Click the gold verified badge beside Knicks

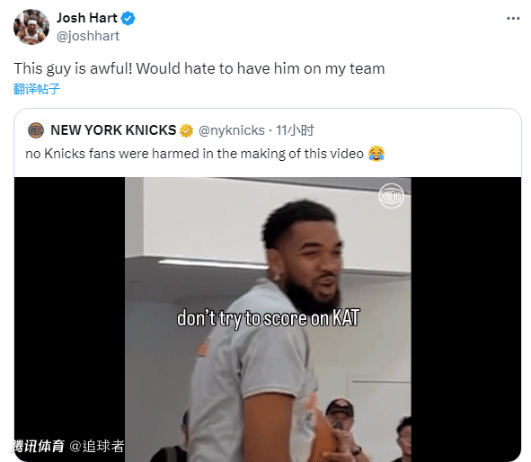tap(186, 130)
